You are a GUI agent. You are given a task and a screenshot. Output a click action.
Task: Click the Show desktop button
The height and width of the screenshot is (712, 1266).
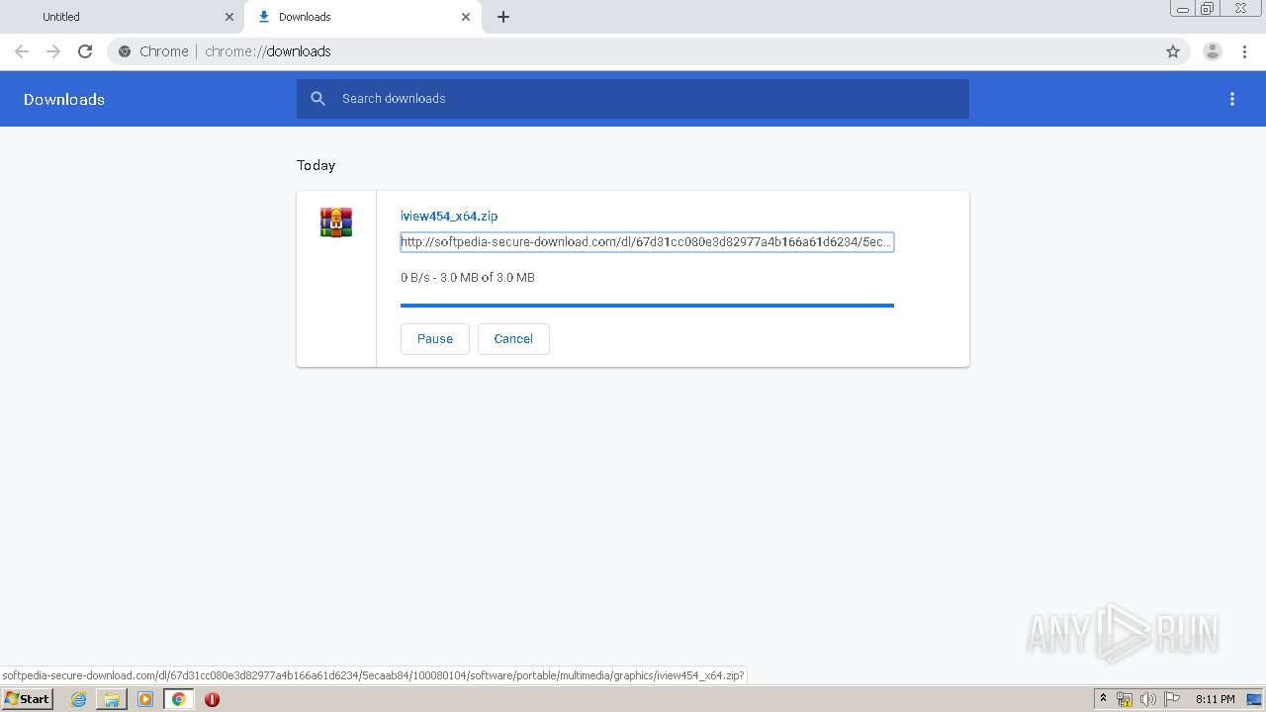click(1255, 699)
